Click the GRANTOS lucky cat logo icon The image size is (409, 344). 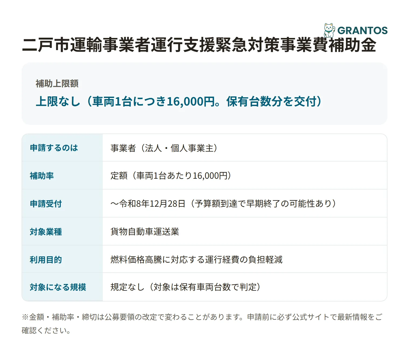[x=329, y=30]
